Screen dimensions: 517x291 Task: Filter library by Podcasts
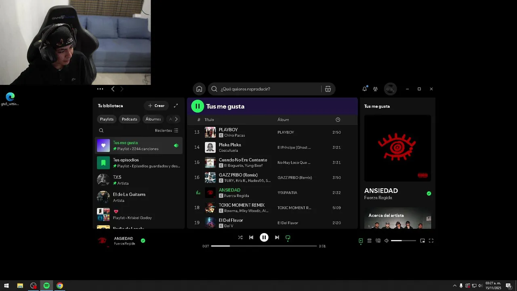[x=130, y=119]
